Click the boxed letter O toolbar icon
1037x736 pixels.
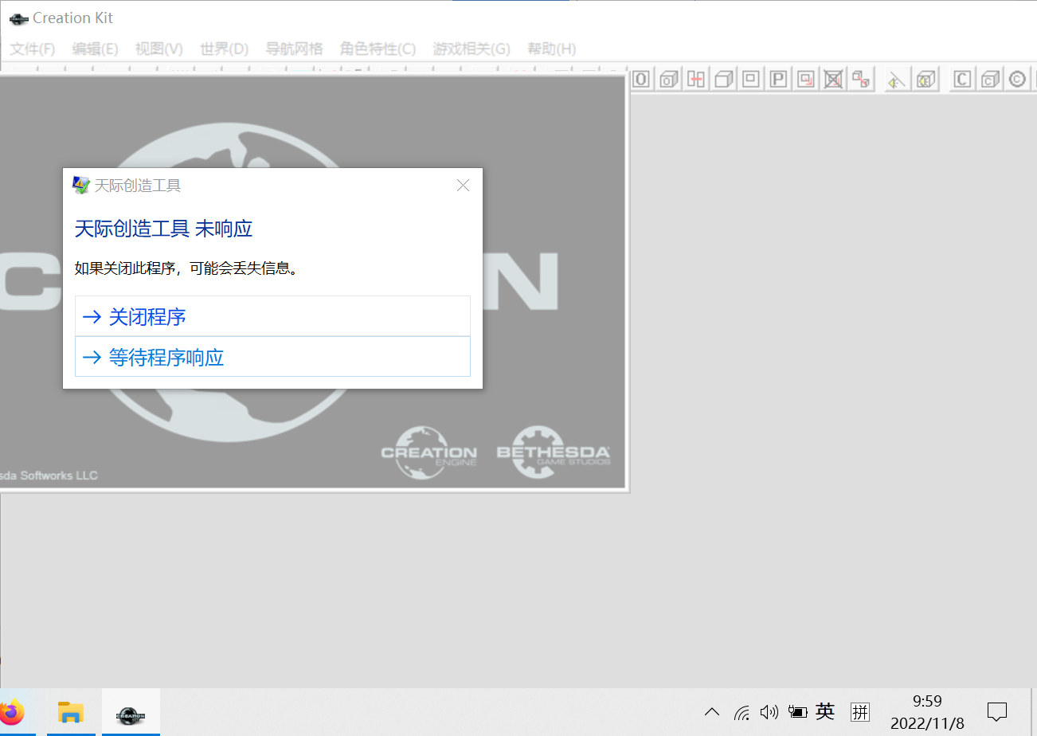[x=642, y=80]
